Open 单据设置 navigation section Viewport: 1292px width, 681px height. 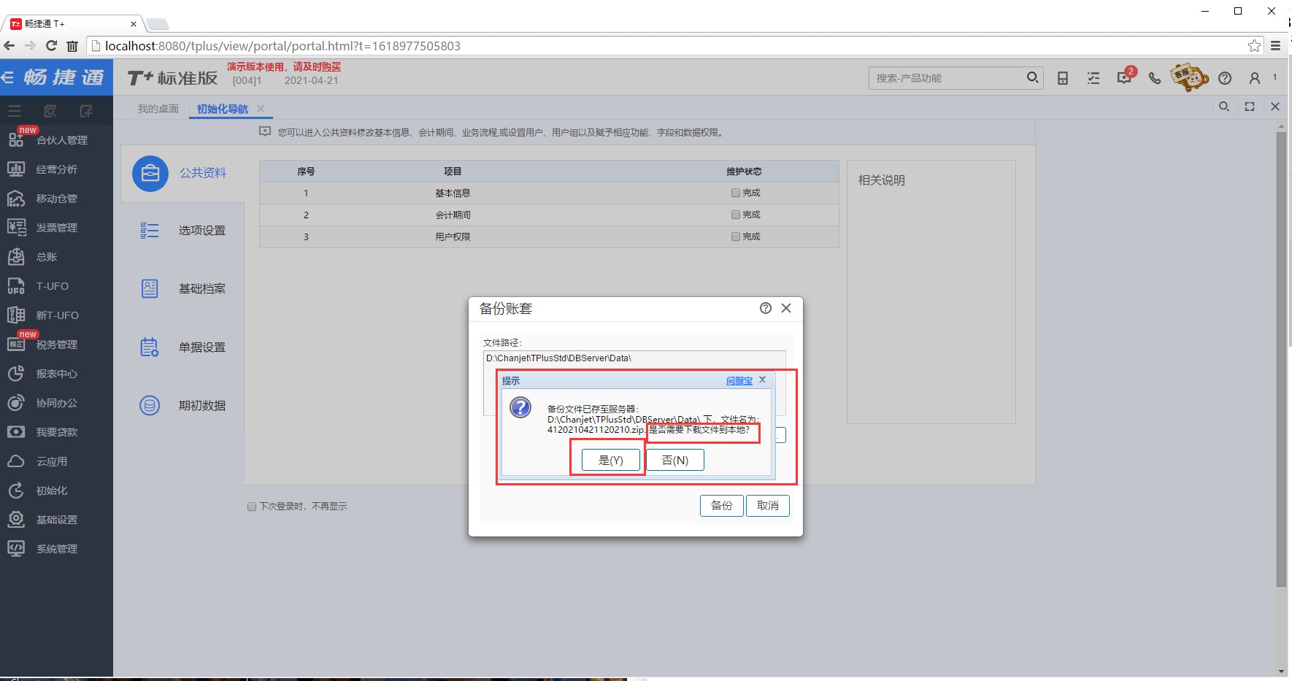coord(182,347)
